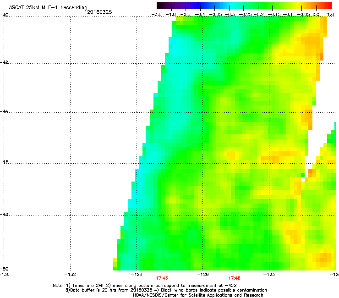Click the positive "1.0" color scale label
This screenshot has height=298, width=339.
pyautogui.click(x=331, y=15)
